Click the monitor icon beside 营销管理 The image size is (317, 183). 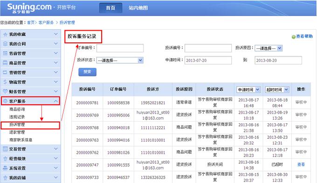(x=5, y=72)
